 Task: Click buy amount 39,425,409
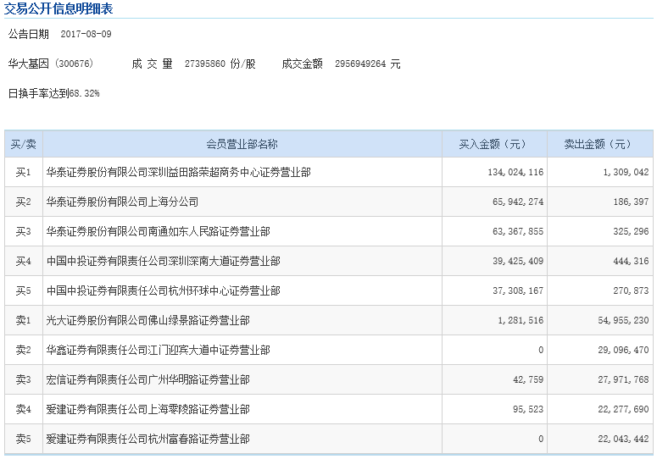coord(518,261)
